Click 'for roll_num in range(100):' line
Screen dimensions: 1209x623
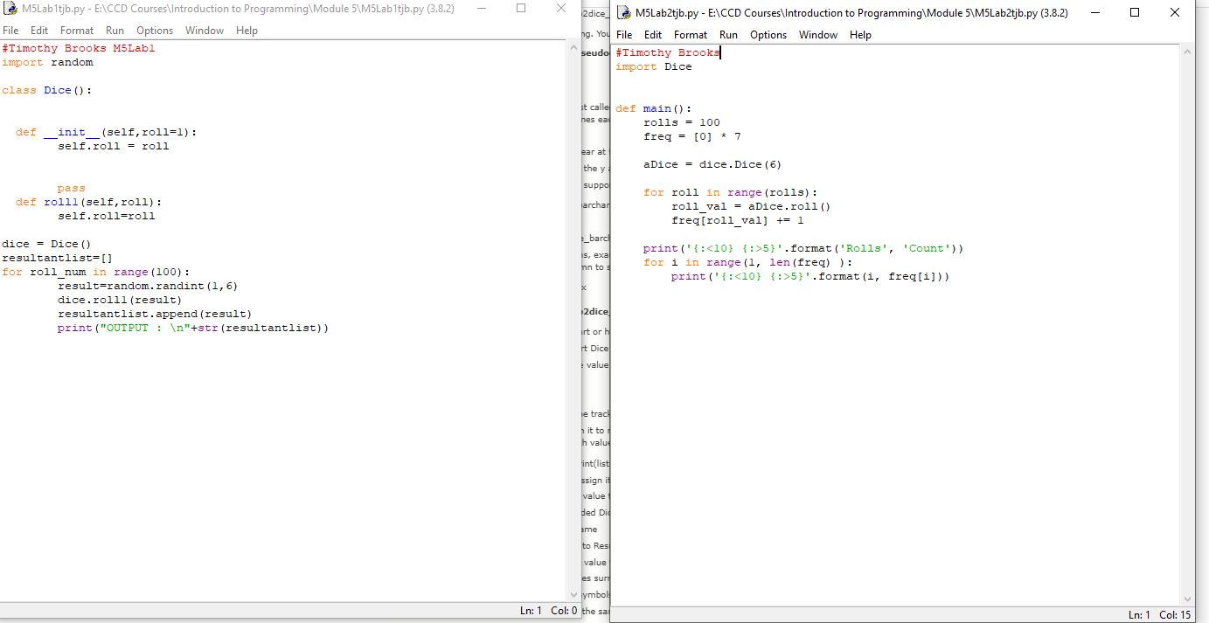(x=96, y=273)
